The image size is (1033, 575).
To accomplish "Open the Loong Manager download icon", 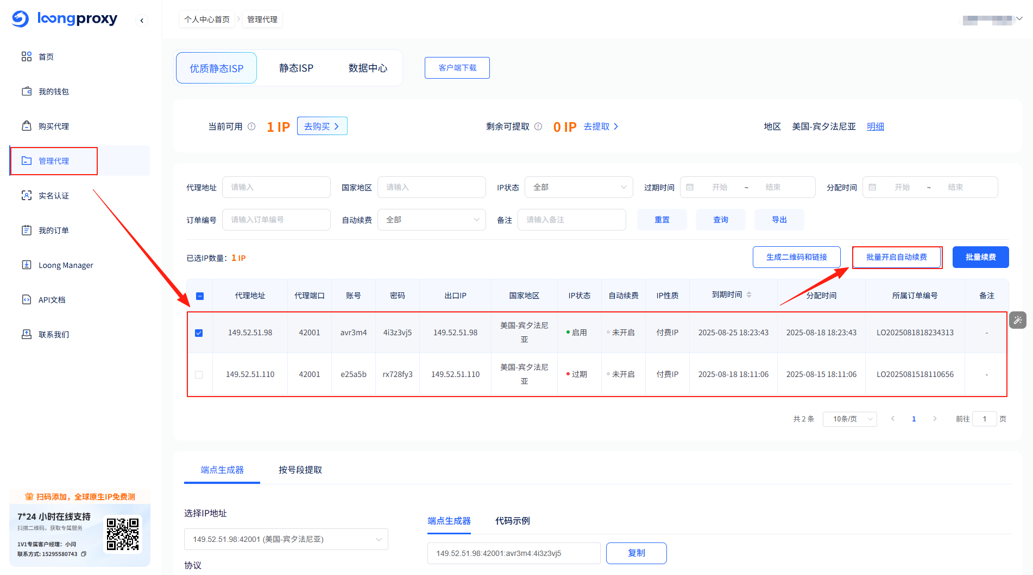I will (x=27, y=265).
